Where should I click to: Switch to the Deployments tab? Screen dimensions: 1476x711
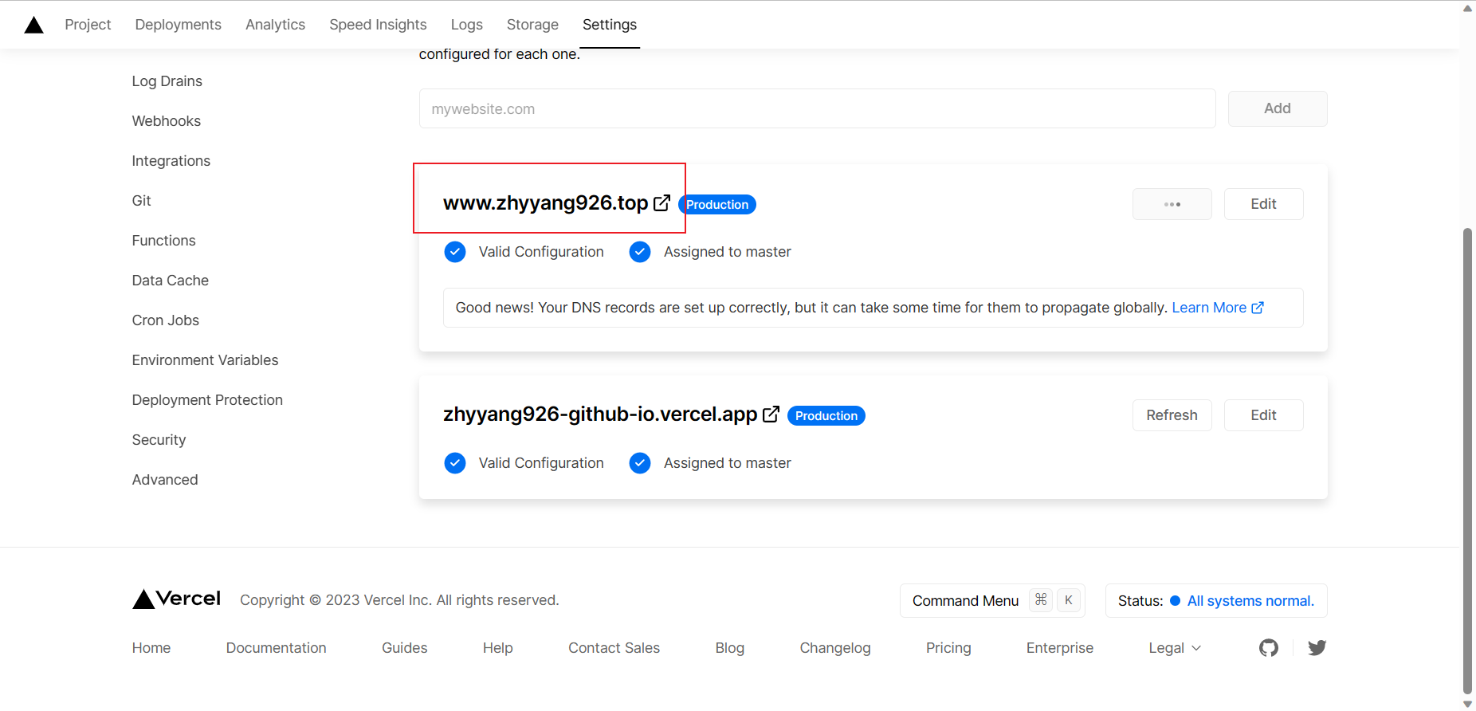[179, 25]
